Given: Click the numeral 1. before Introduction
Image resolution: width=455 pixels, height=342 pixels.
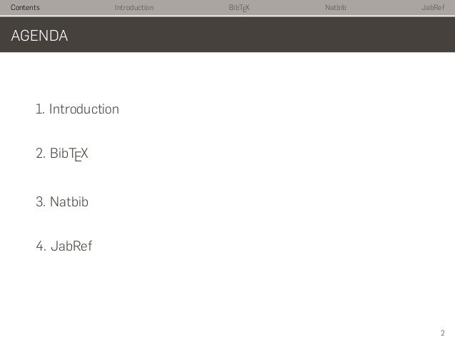Looking at the screenshot, I should coord(40,109).
